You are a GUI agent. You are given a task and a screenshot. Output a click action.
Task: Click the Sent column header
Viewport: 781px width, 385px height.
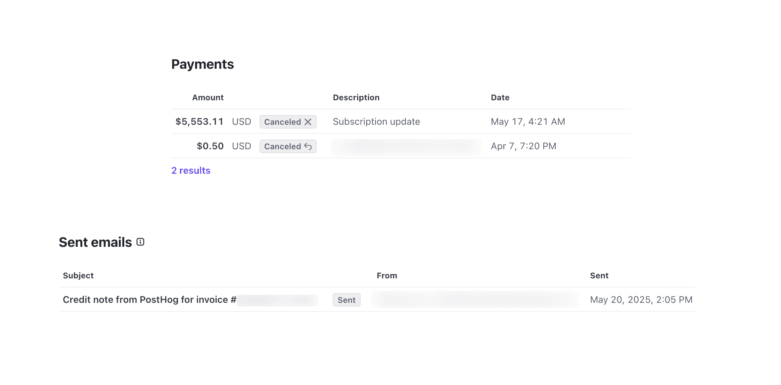(x=599, y=275)
